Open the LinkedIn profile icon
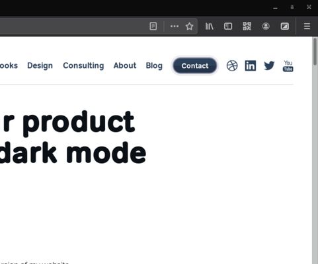Image resolution: width=318 pixels, height=264 pixels. [251, 66]
